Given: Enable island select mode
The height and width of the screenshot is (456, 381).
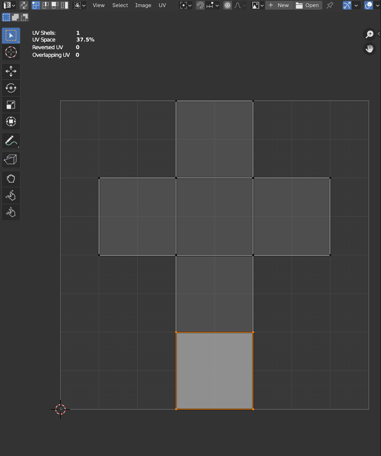Looking at the screenshot, I should tap(64, 5).
